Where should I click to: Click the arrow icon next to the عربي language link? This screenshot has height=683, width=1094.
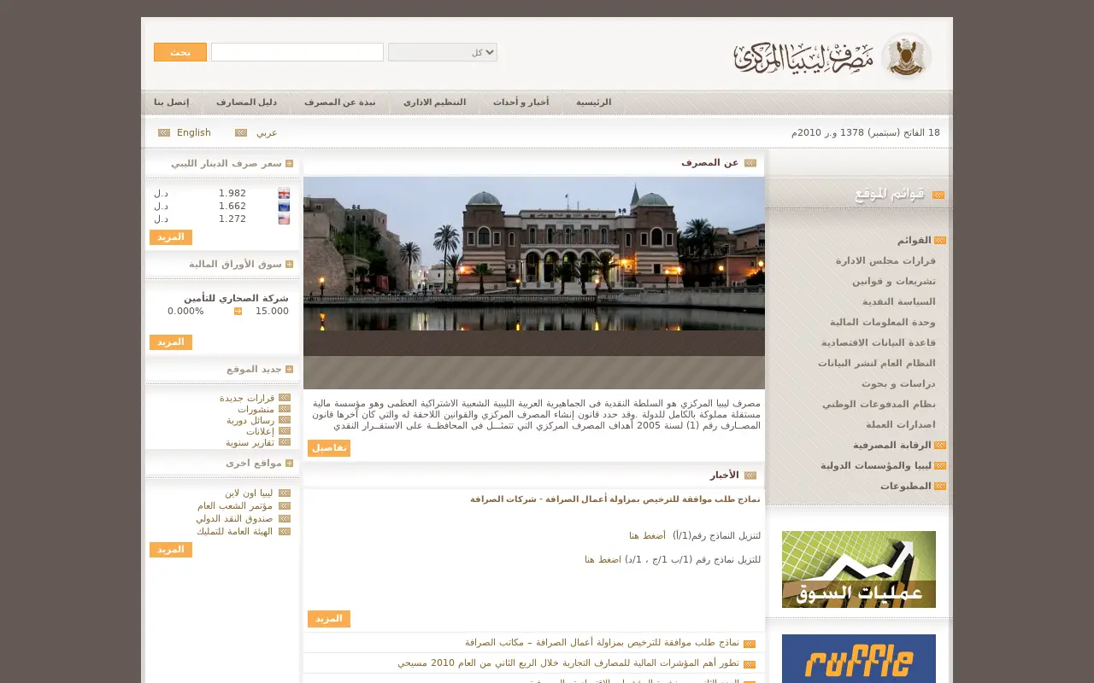(241, 132)
